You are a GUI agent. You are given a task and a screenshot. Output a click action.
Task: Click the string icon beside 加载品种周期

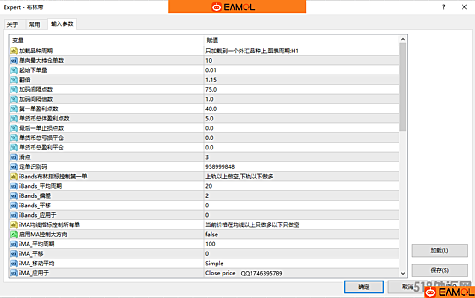14,51
